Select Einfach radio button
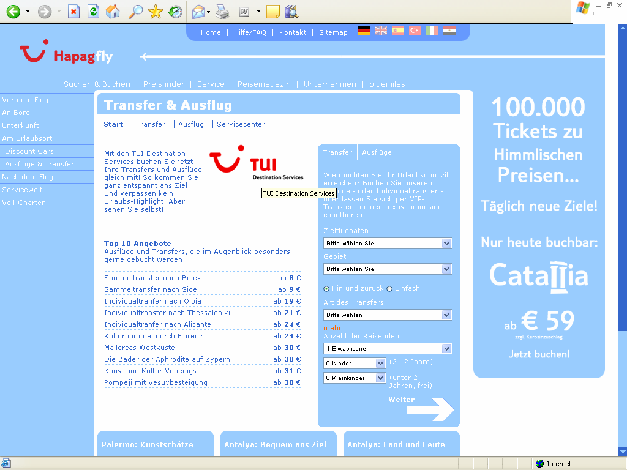 (389, 289)
